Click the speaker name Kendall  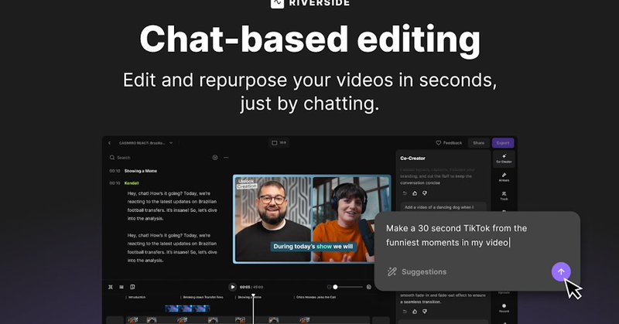click(x=132, y=183)
